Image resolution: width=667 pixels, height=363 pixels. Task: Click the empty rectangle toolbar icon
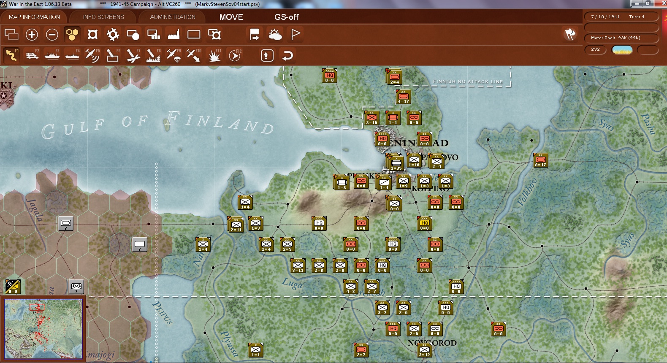(194, 35)
